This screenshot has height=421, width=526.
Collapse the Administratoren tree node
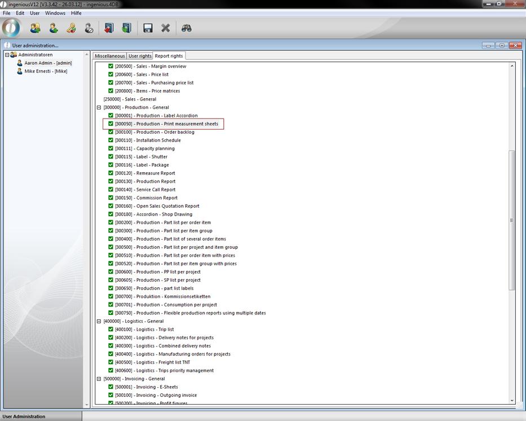coord(7,55)
